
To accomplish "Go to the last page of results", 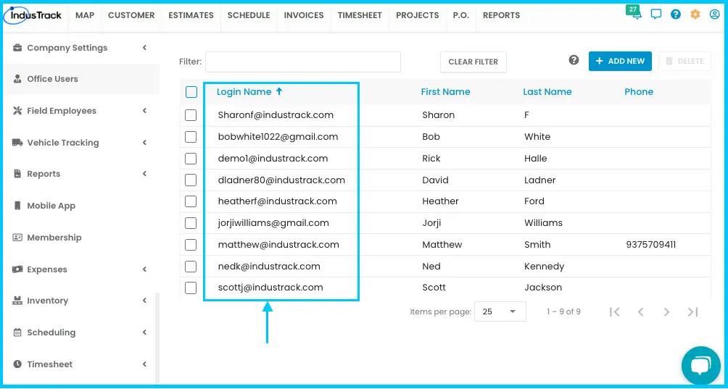I will coord(692,312).
